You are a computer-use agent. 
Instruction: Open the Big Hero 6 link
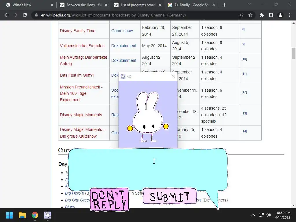75,193
